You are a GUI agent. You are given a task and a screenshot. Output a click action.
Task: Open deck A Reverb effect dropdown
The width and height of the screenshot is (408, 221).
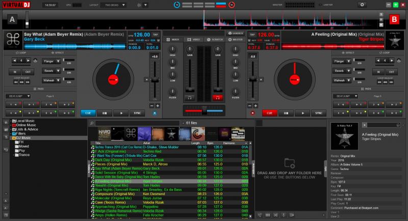point(52,71)
